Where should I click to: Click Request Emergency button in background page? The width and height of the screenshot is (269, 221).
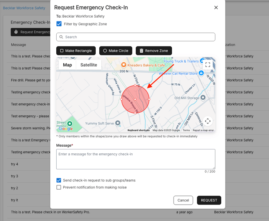point(30,32)
